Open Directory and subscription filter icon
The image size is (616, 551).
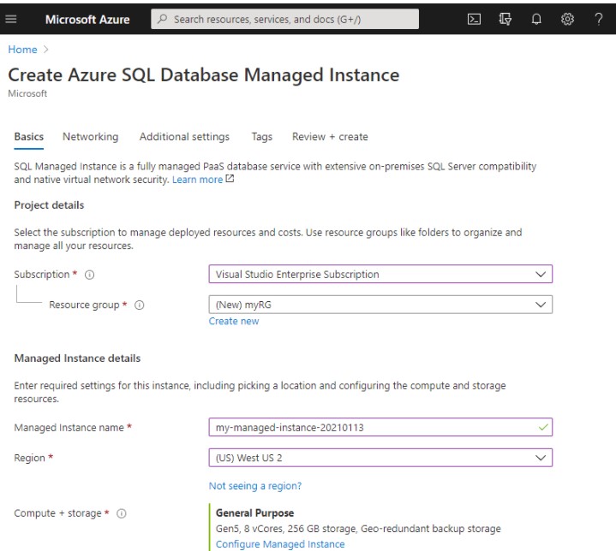505,19
